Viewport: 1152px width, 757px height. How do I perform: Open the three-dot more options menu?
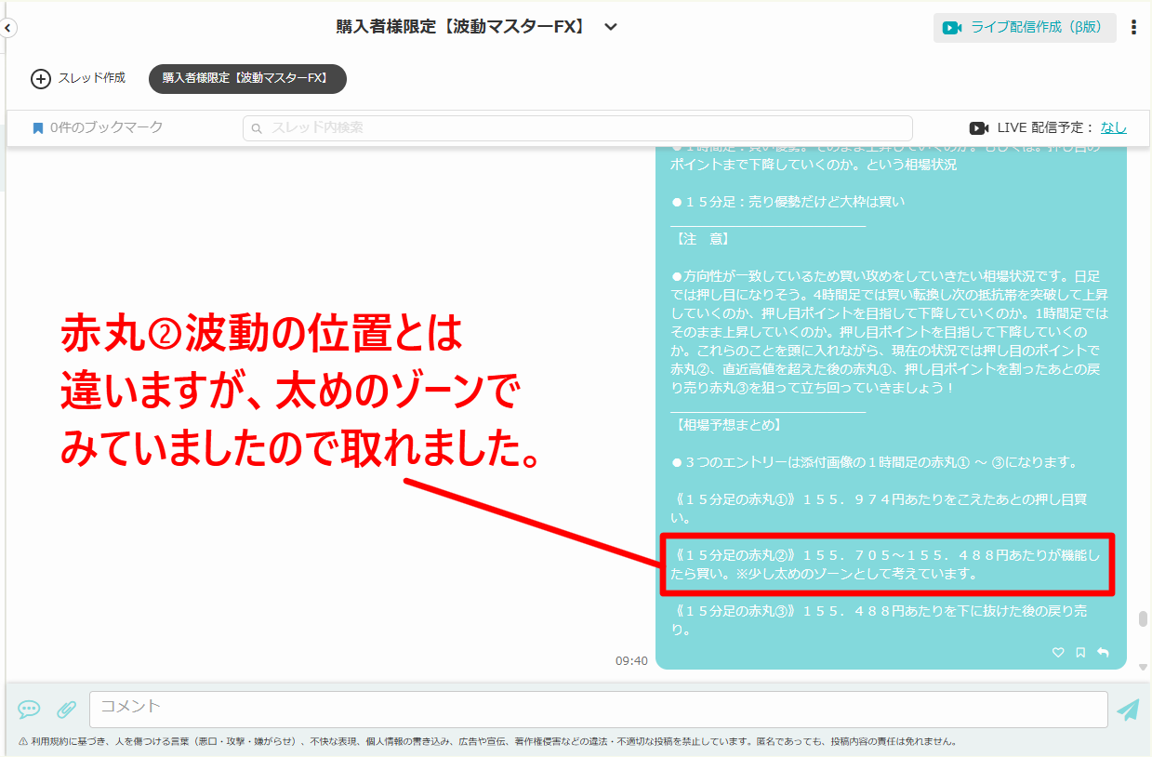(x=1133, y=28)
